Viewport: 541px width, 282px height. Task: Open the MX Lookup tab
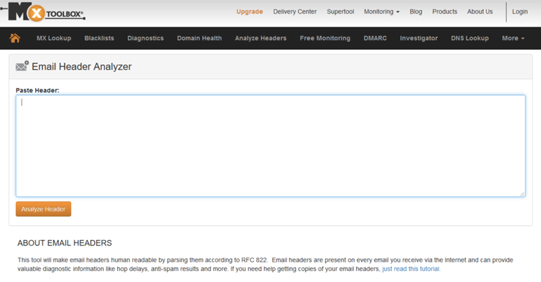(53, 39)
